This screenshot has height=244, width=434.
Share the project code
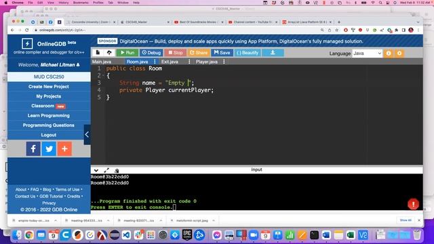click(199, 53)
